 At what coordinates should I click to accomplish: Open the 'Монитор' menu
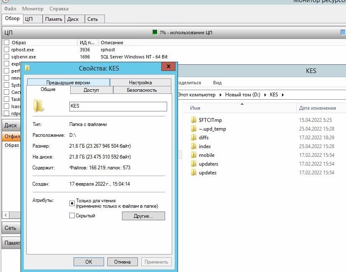(x=33, y=9)
